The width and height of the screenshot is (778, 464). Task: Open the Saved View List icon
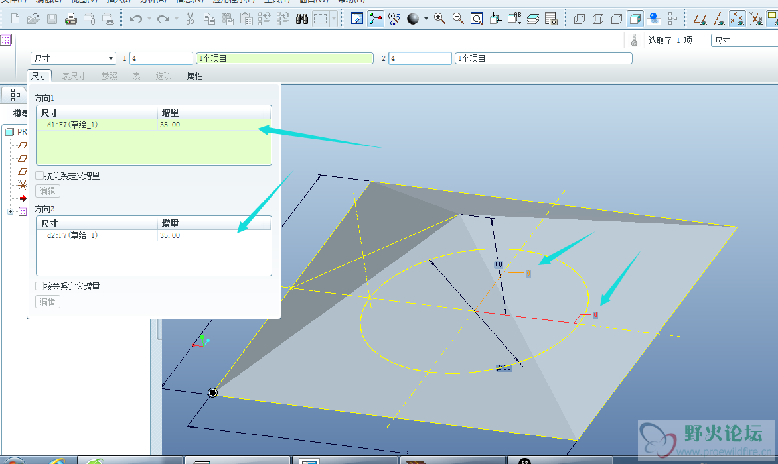pyautogui.click(x=514, y=19)
